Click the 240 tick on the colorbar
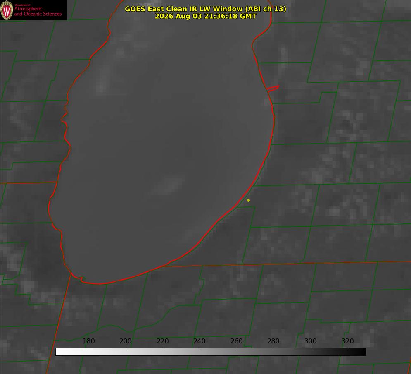 (x=200, y=341)
